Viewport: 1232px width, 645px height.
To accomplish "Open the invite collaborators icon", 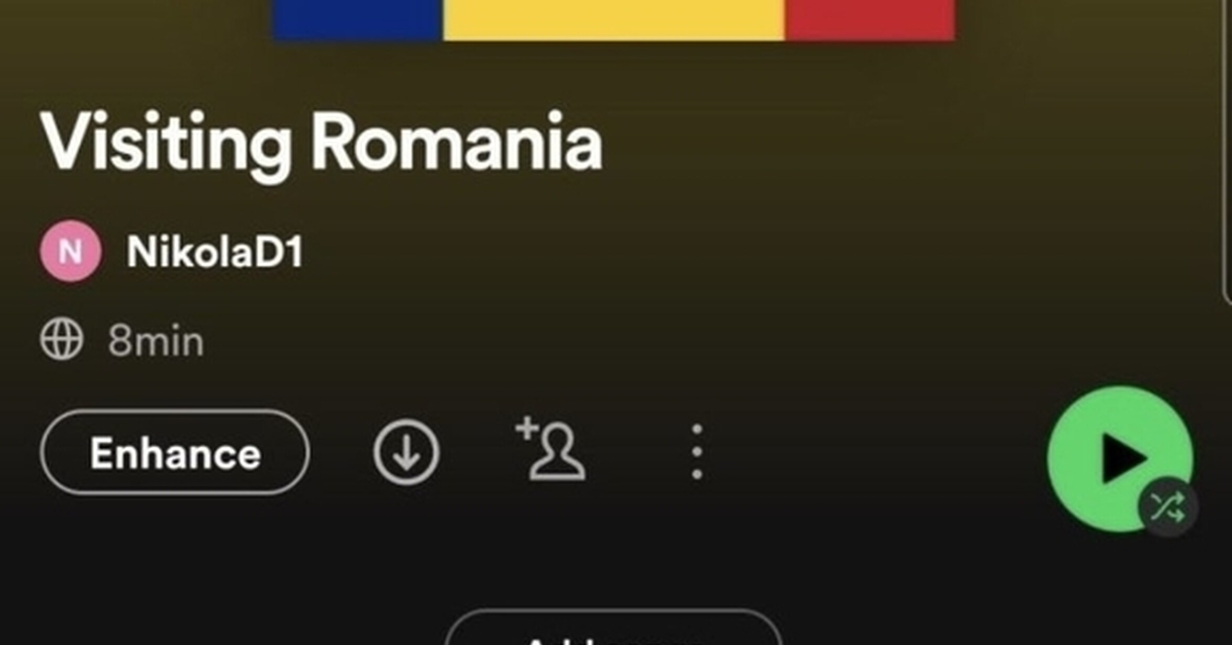I will [550, 449].
